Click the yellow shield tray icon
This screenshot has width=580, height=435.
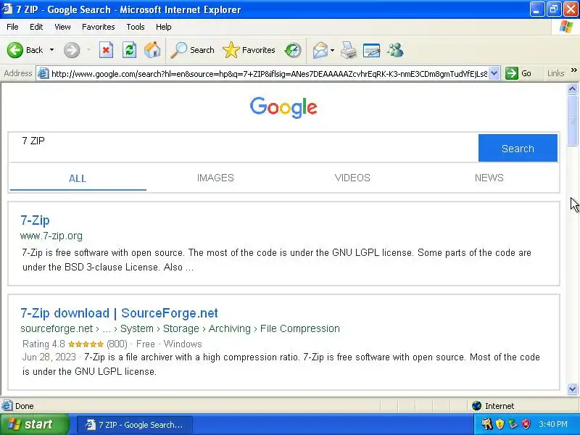(x=500, y=424)
